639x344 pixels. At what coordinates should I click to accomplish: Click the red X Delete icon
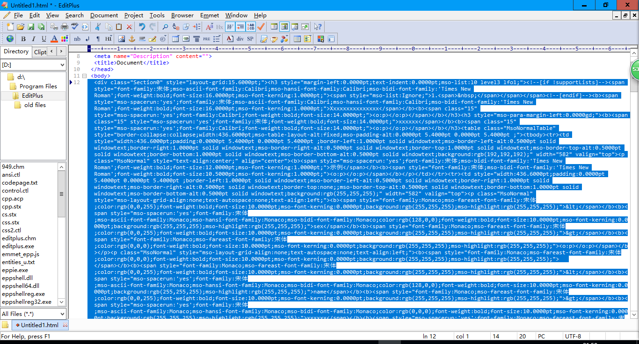coord(129,27)
